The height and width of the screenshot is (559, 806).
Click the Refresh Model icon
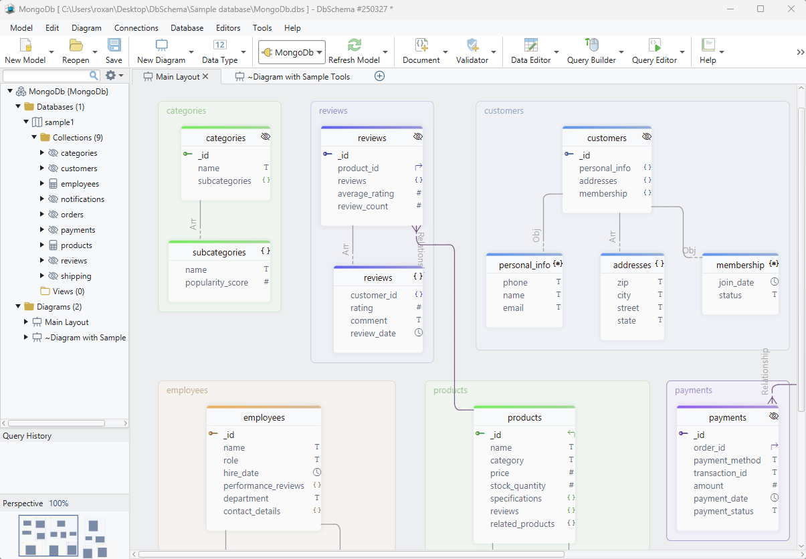[354, 45]
